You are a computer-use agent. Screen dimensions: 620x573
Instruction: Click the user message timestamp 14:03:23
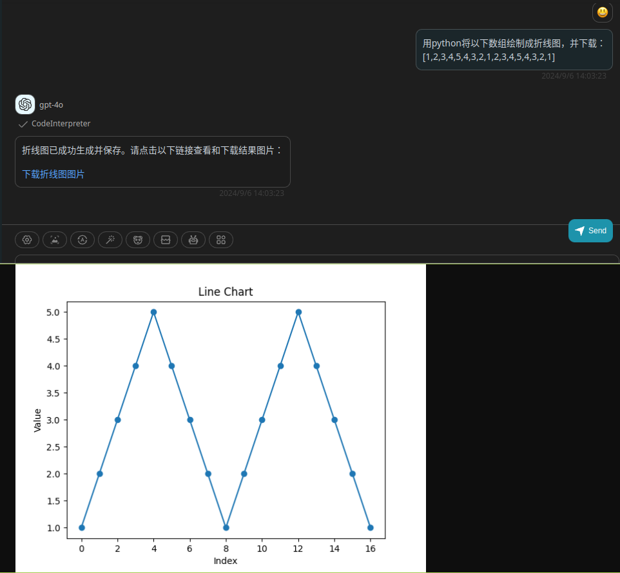coord(574,76)
